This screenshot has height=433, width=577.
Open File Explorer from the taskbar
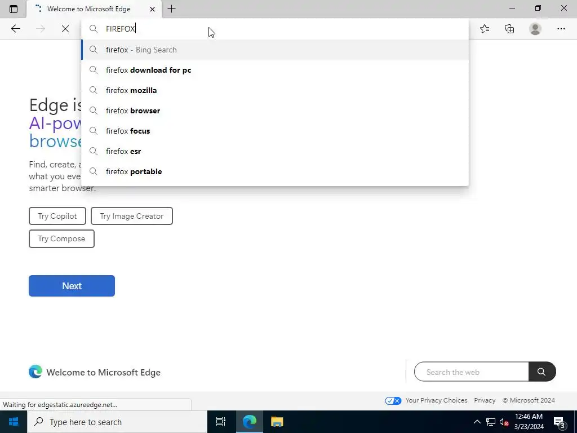click(277, 422)
